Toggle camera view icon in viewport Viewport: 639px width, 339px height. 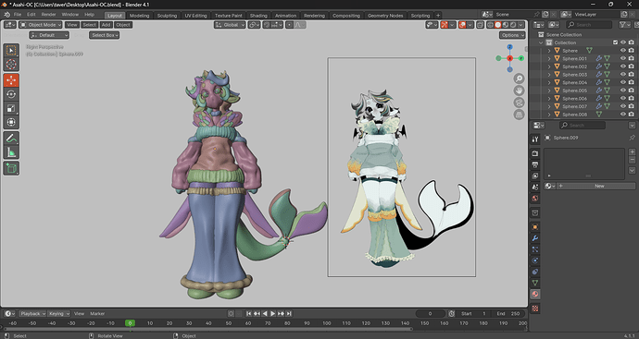[x=519, y=103]
